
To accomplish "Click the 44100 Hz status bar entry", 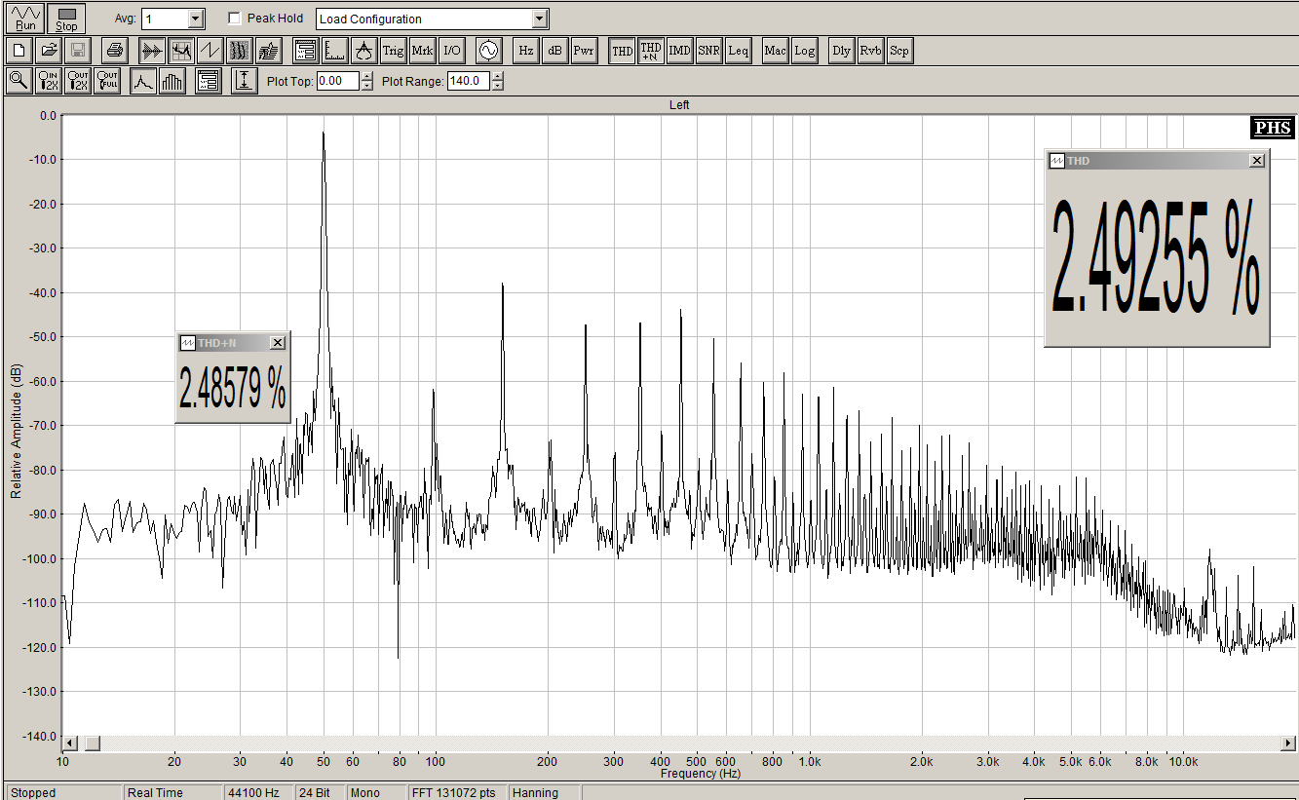I will (x=257, y=792).
